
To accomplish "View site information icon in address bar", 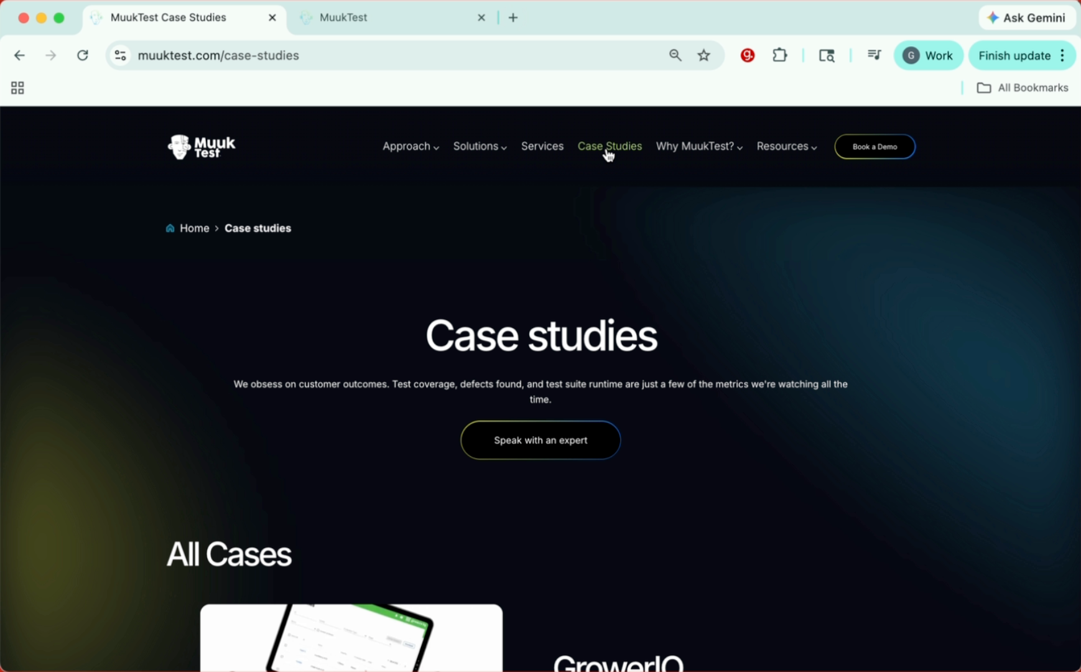I will [121, 55].
